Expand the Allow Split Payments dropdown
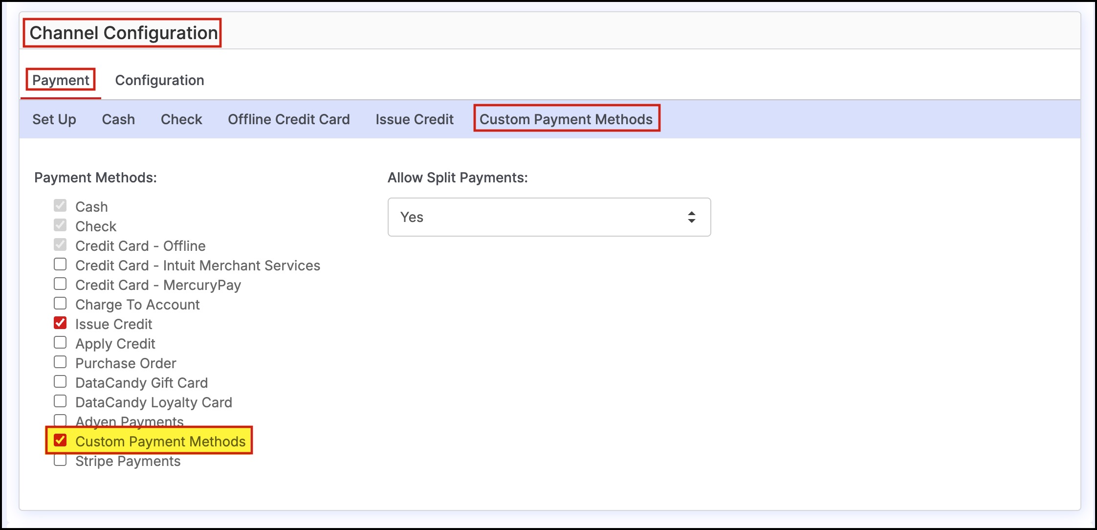The height and width of the screenshot is (530, 1097). (x=548, y=217)
